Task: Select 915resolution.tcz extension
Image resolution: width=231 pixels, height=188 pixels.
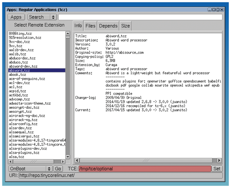Action: point(37,38)
